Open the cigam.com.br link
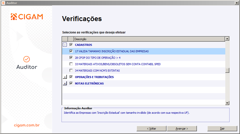240x134 pixels. (27, 125)
